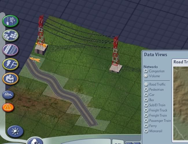
Task: Select the Road Traffic radio button
Action: click(146, 84)
